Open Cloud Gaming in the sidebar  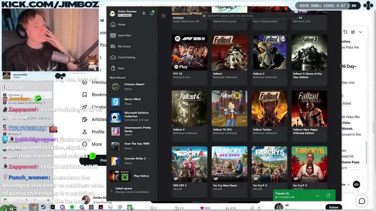[x=132, y=57]
